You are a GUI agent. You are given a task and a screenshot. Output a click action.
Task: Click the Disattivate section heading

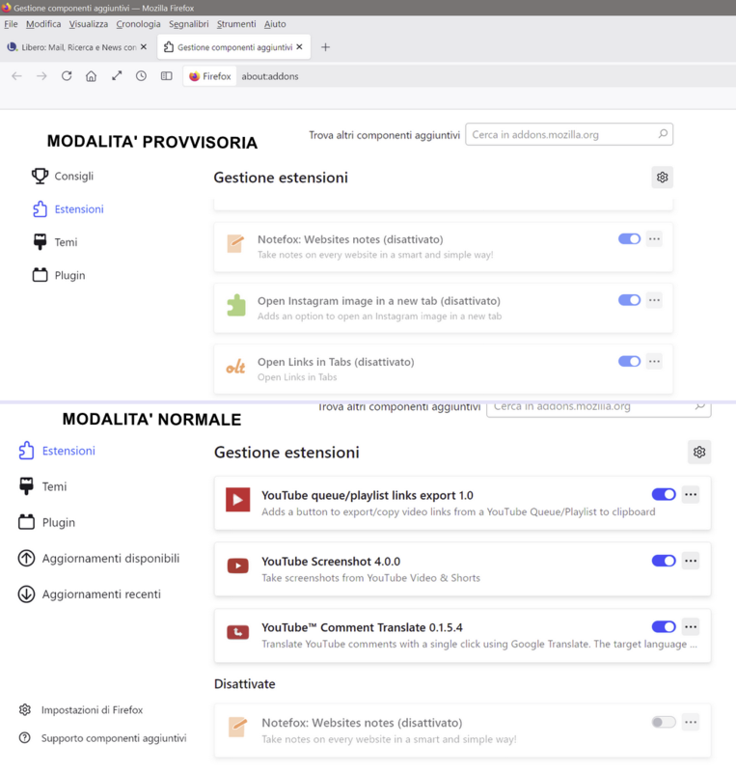245,684
